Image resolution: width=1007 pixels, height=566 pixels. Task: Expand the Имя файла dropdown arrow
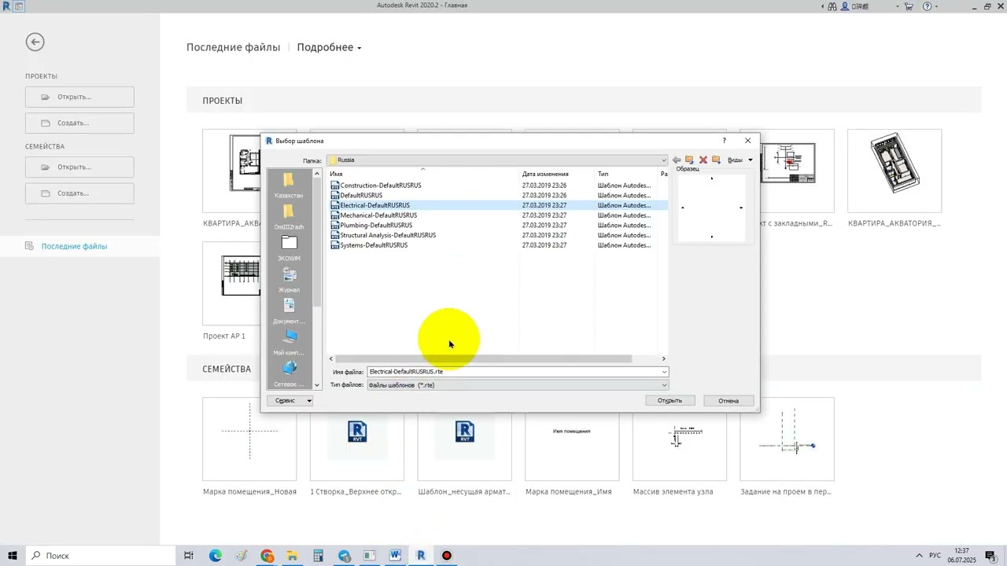(664, 372)
